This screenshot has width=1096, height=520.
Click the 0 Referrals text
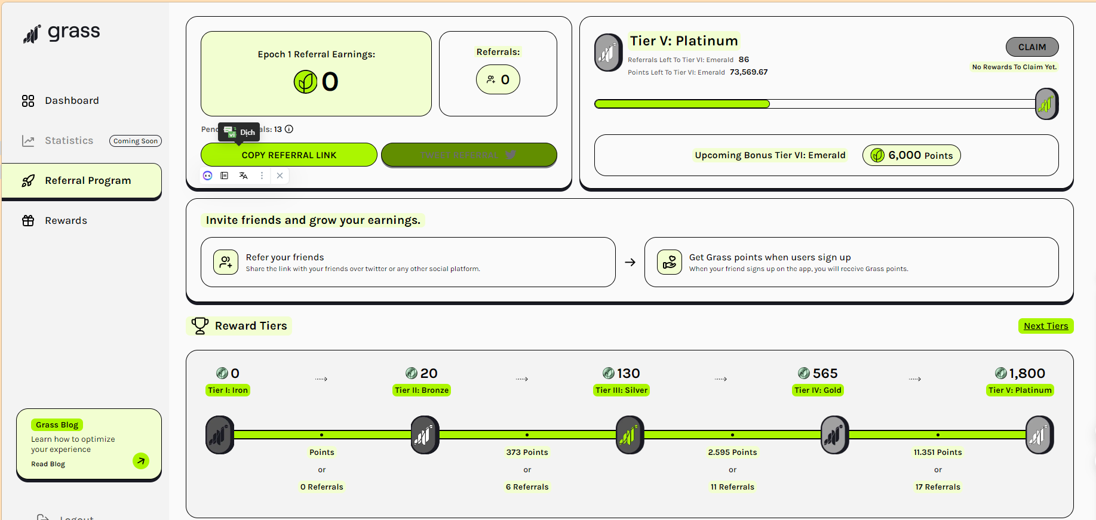tap(322, 487)
